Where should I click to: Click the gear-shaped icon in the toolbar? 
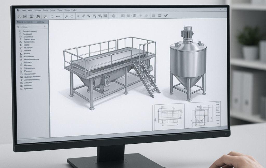point(113,16)
